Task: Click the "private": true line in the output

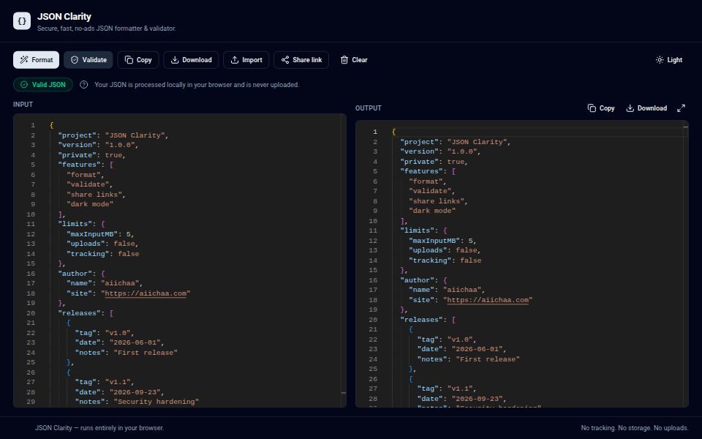Action: click(x=434, y=162)
